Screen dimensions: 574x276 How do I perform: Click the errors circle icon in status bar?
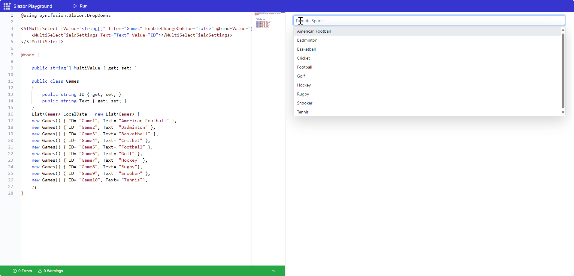(15, 271)
